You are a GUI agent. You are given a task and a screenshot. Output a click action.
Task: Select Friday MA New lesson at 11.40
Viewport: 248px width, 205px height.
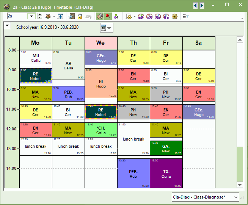pyautogui.click(x=166, y=130)
